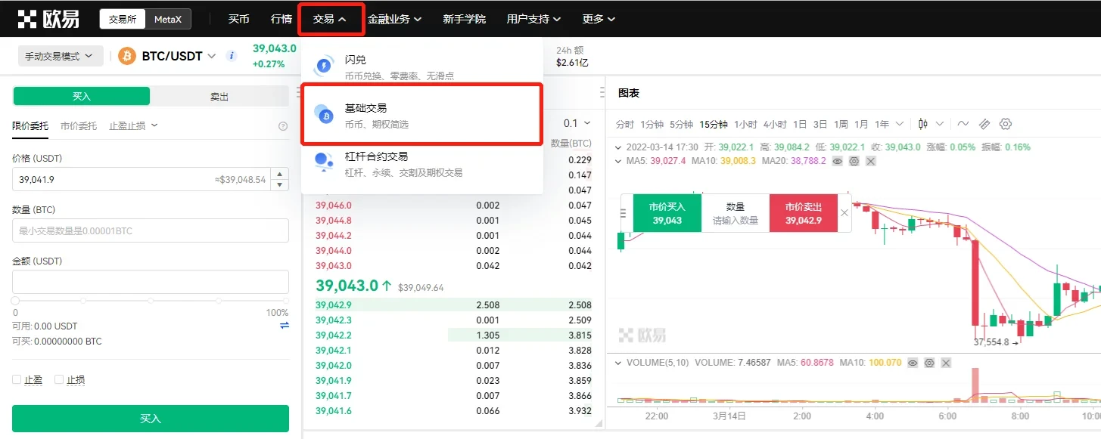
Task: Expand the 金融业务 navigation menu
Action: tap(394, 19)
